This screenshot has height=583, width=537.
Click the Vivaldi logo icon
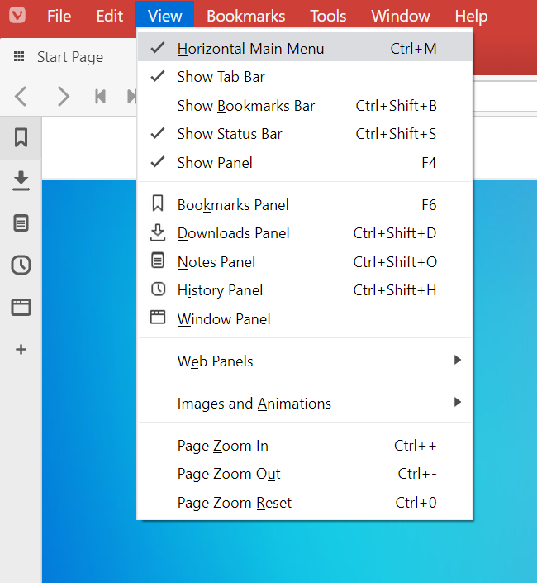pyautogui.click(x=17, y=15)
